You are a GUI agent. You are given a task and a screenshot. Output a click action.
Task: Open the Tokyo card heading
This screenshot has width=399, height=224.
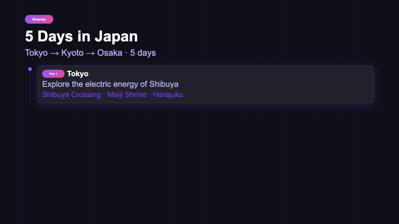(x=78, y=74)
